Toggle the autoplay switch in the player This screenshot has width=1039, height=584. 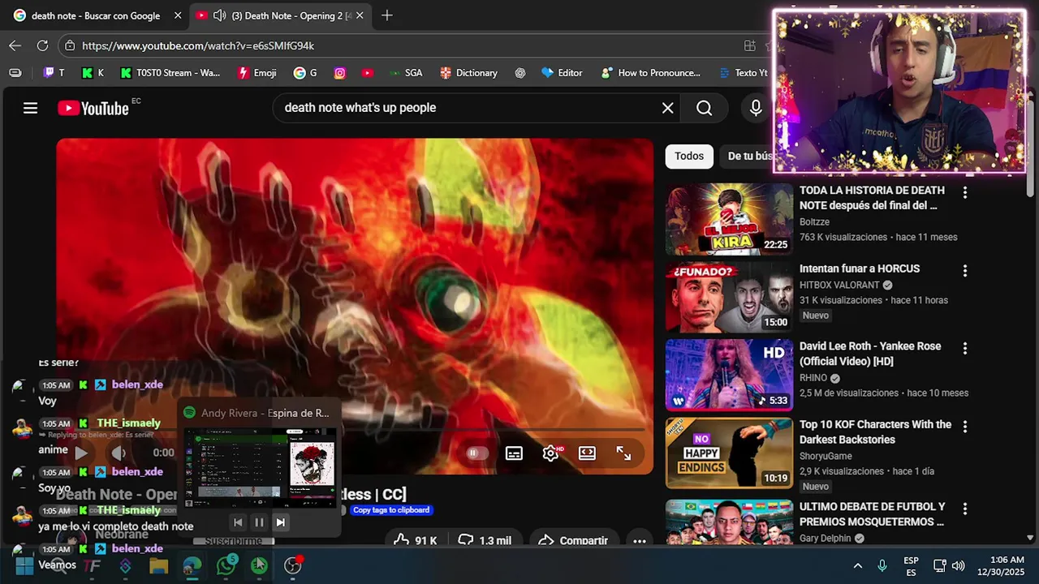pyautogui.click(x=476, y=453)
